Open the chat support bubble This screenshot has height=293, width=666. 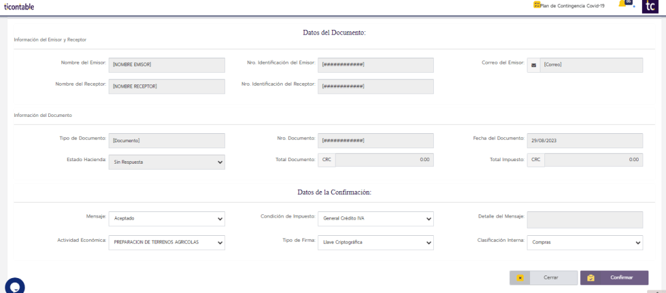(14, 286)
